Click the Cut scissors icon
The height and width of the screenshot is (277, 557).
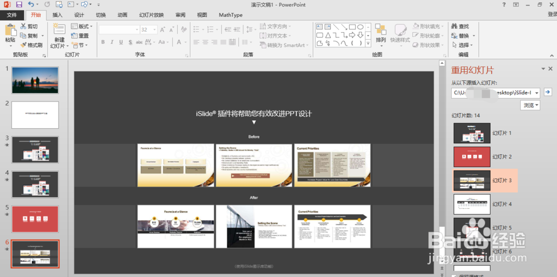click(x=23, y=26)
